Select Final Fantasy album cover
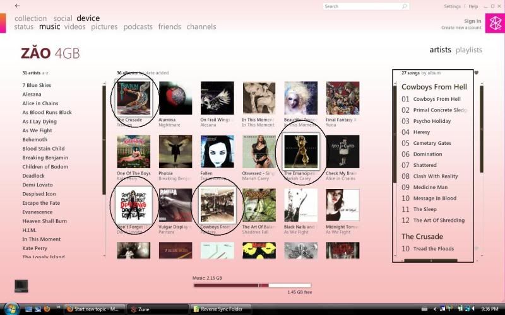The height and width of the screenshot is (315, 505). pyautogui.click(x=343, y=98)
